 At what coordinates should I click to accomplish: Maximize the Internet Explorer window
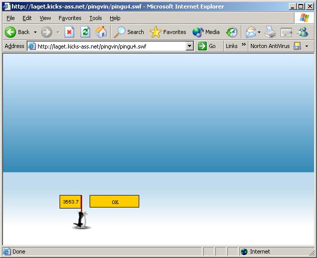point(301,6)
